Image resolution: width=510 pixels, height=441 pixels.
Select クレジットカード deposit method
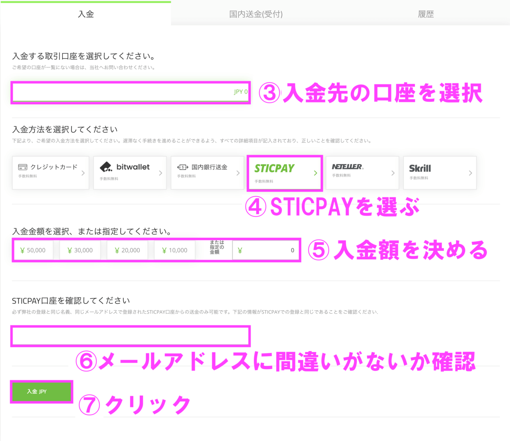(51, 173)
